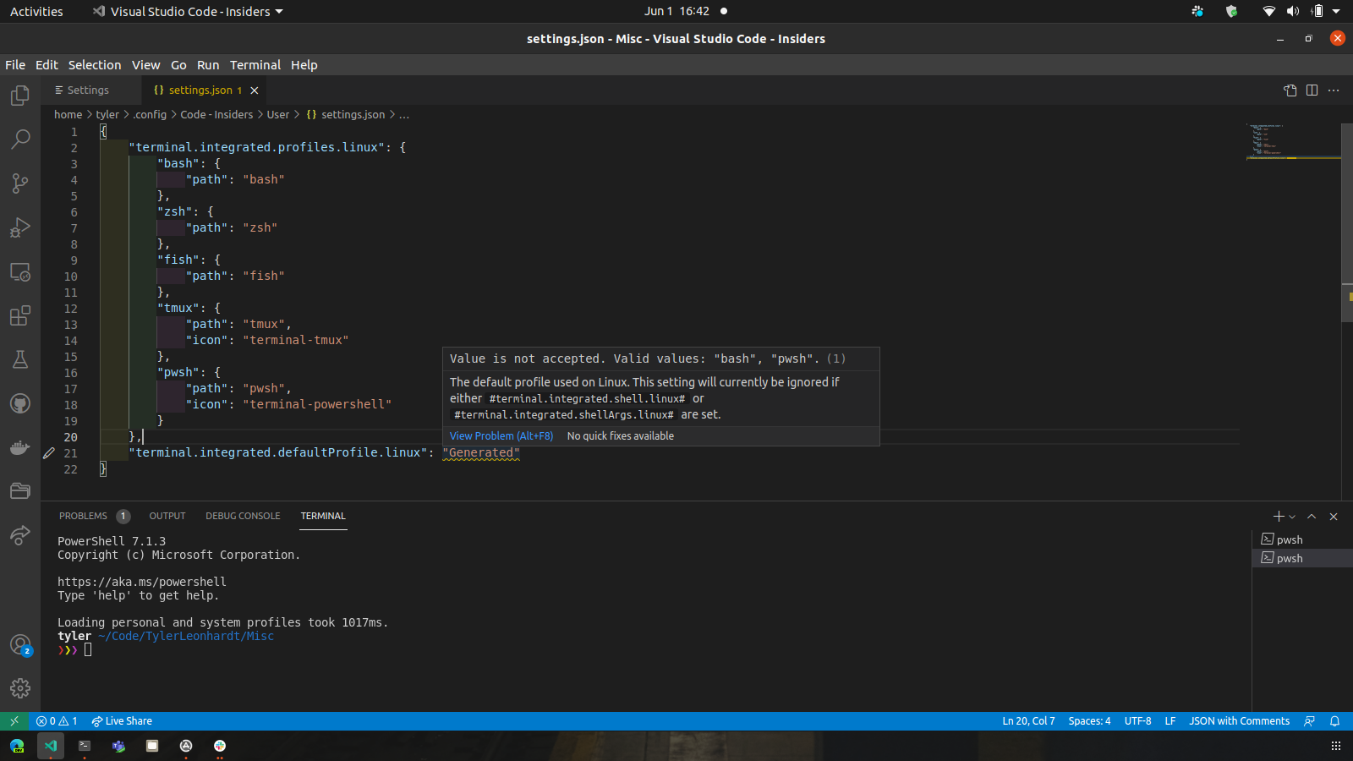1353x761 pixels.
Task: Open the GitHub sidebar view
Action: click(19, 403)
